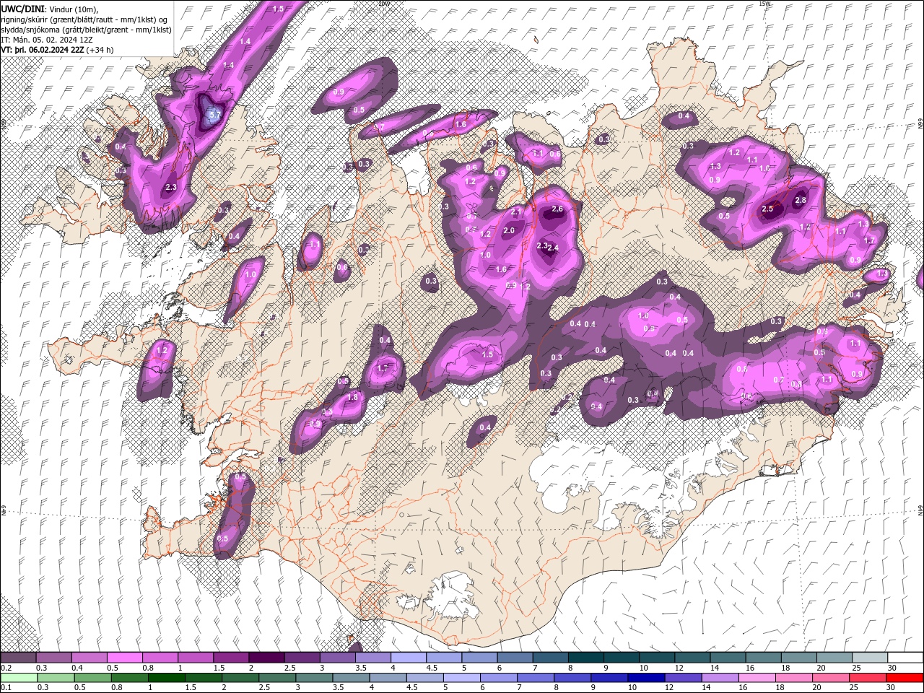Screen dimensions: 924x693
Task: Select the pale grey upper legend swatch at 25
Action: 870,658
